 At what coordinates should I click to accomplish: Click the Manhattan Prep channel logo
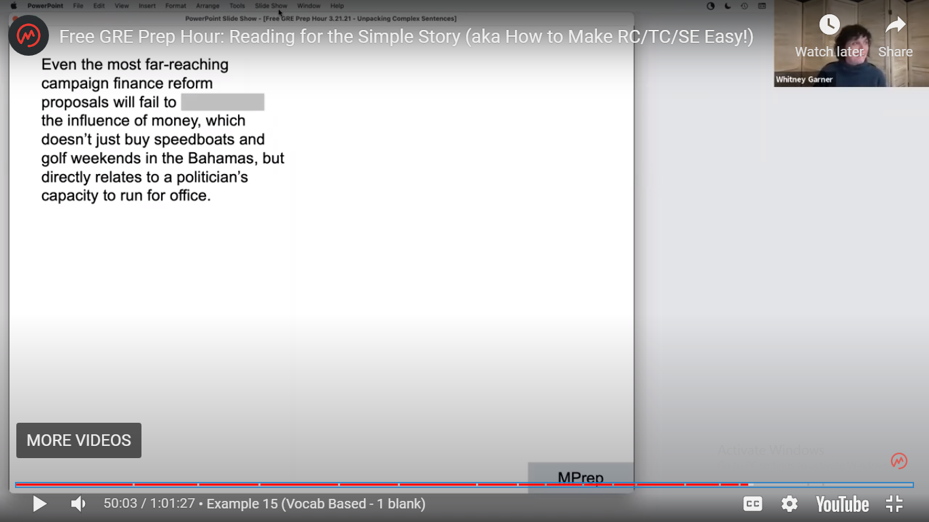point(29,35)
